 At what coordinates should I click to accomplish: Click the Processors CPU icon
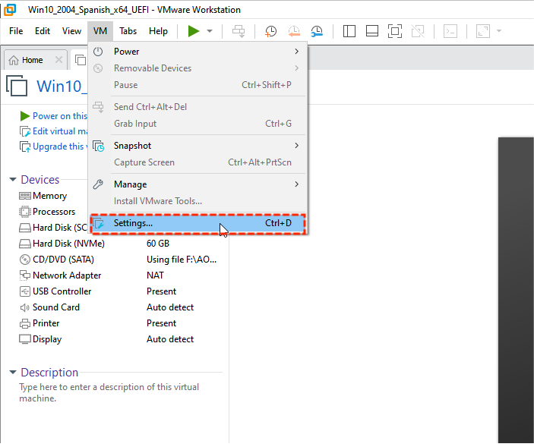[25, 212]
